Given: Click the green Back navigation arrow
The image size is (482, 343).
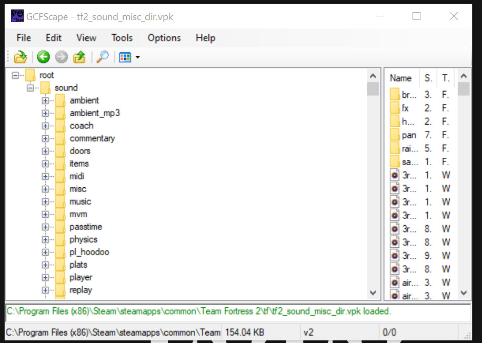Looking at the screenshot, I should coord(43,57).
